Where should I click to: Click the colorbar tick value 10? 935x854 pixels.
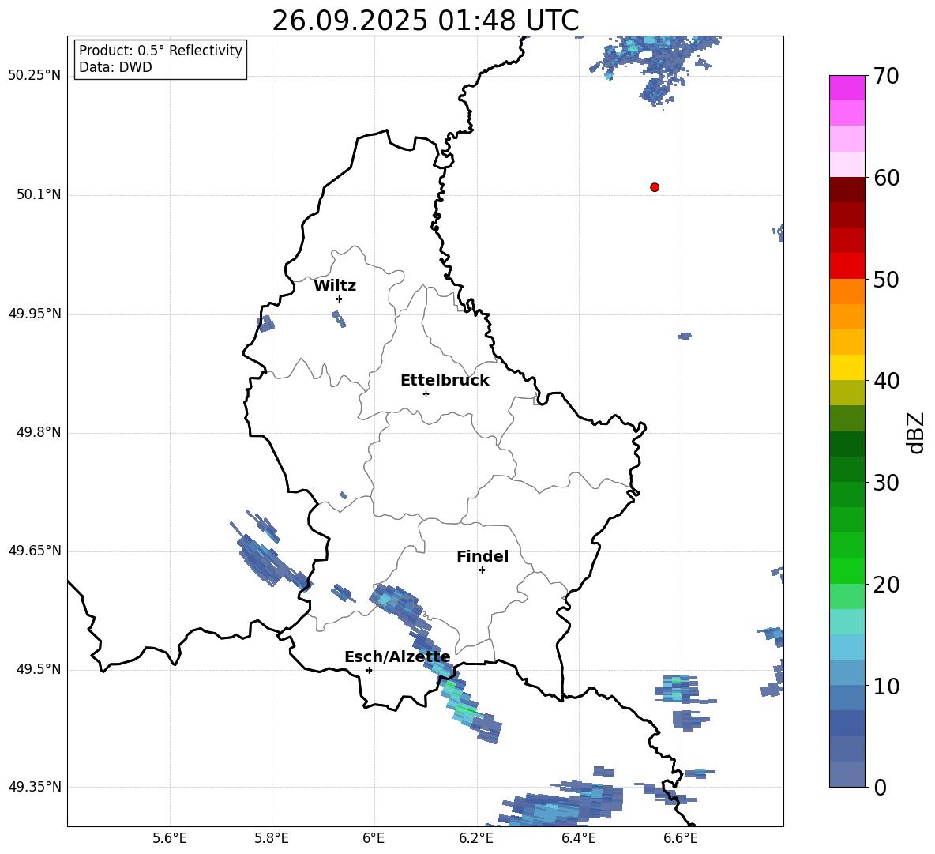pyautogui.click(x=886, y=686)
